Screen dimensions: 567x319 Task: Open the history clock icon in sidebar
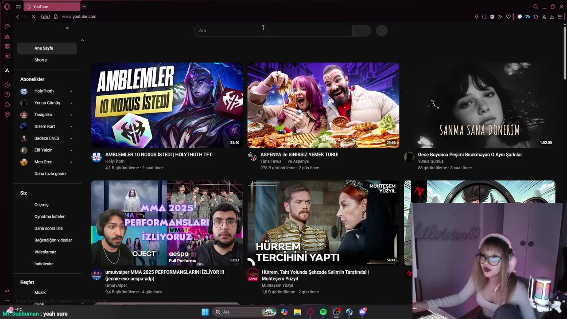(7, 95)
